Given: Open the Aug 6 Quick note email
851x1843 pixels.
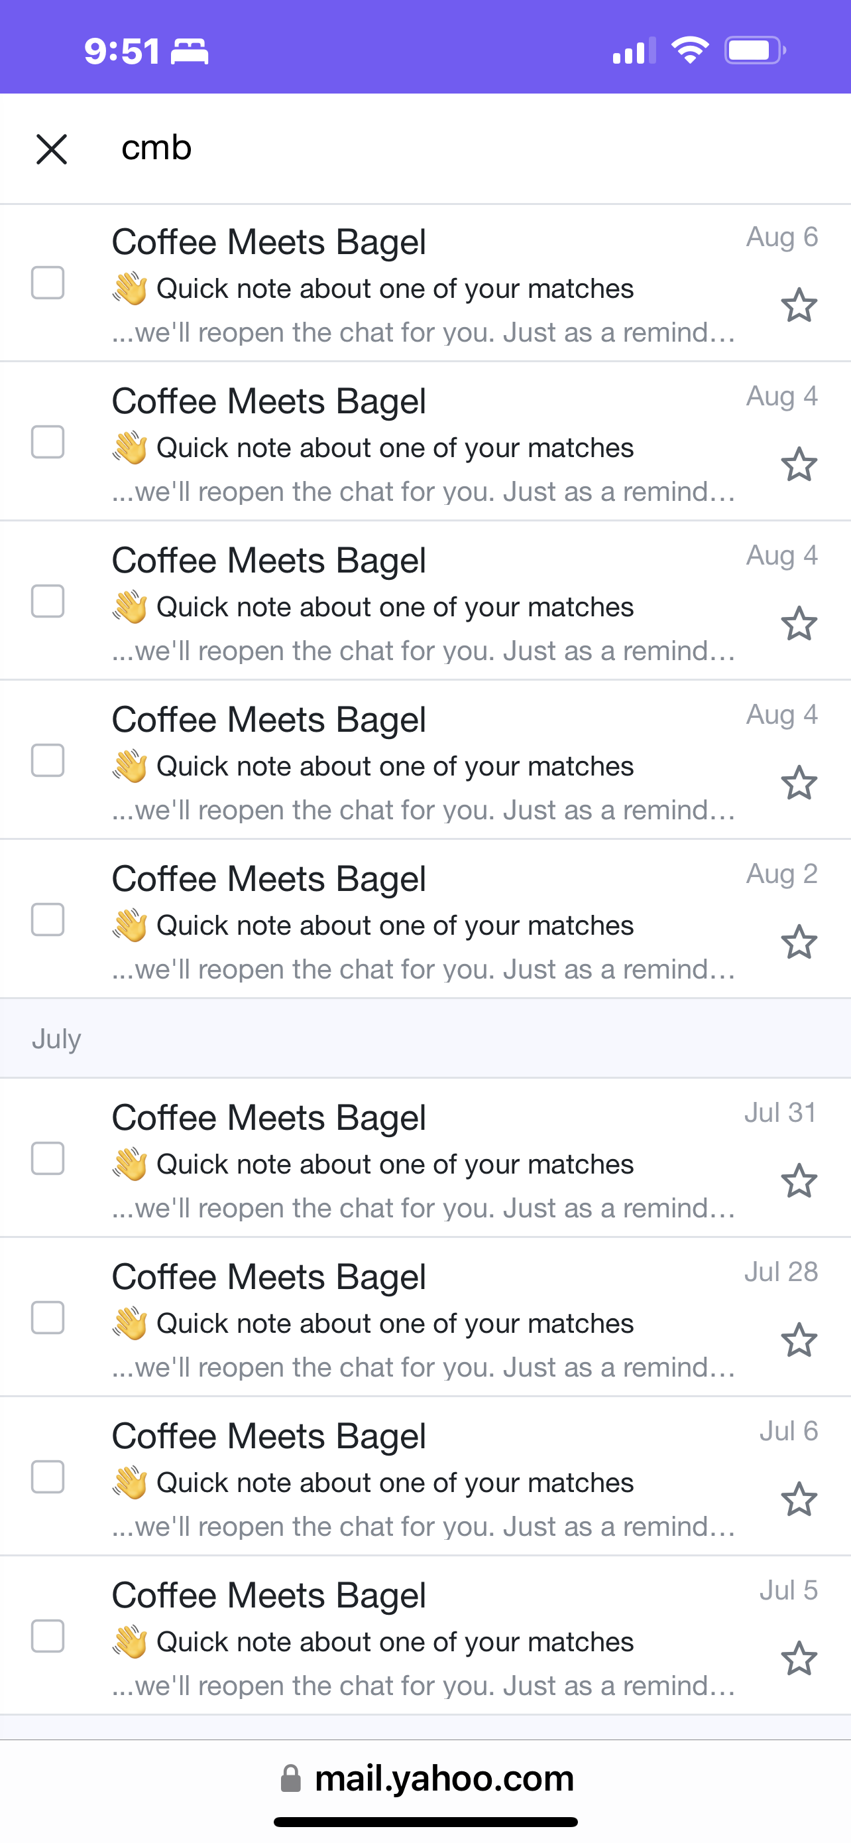Looking at the screenshot, I should [425, 283].
